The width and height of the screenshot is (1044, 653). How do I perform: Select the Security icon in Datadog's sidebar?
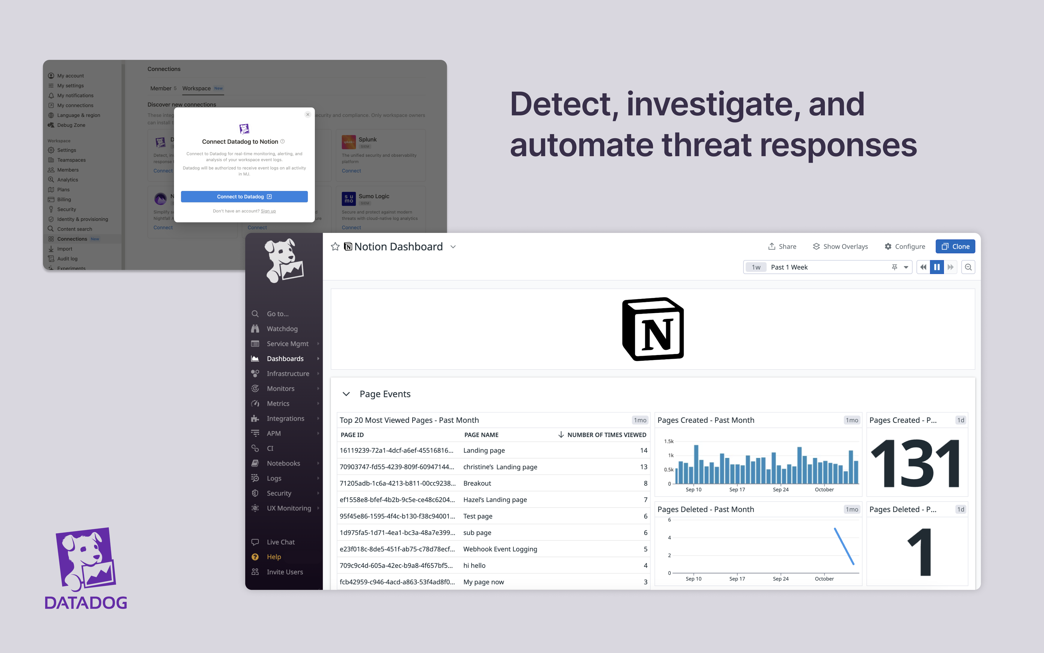coord(255,493)
